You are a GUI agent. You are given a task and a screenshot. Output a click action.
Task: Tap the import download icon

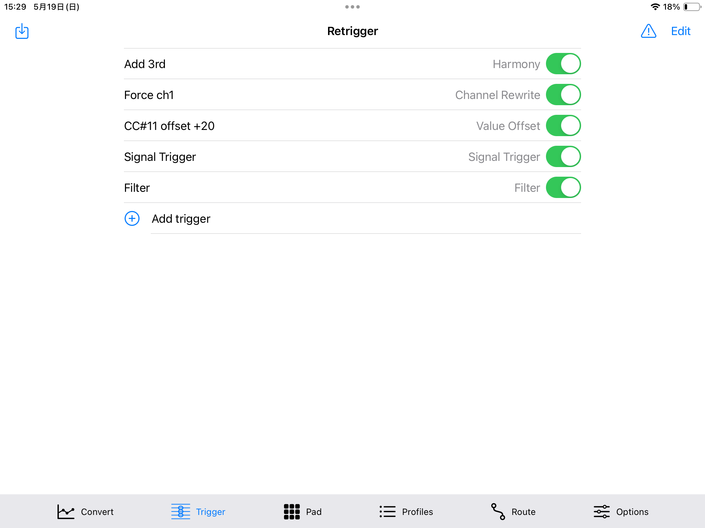22,31
